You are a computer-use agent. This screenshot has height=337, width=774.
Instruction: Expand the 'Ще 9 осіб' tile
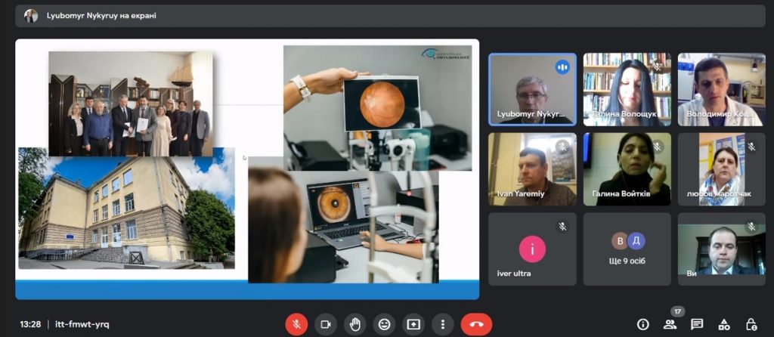(627, 249)
